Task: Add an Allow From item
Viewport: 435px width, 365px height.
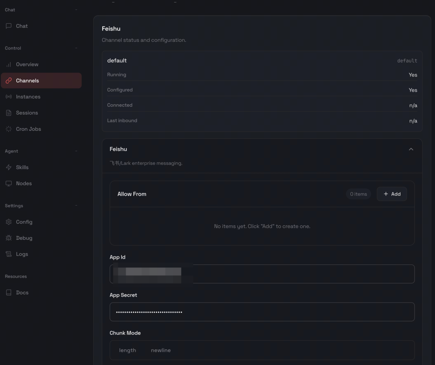Action: tap(392, 194)
